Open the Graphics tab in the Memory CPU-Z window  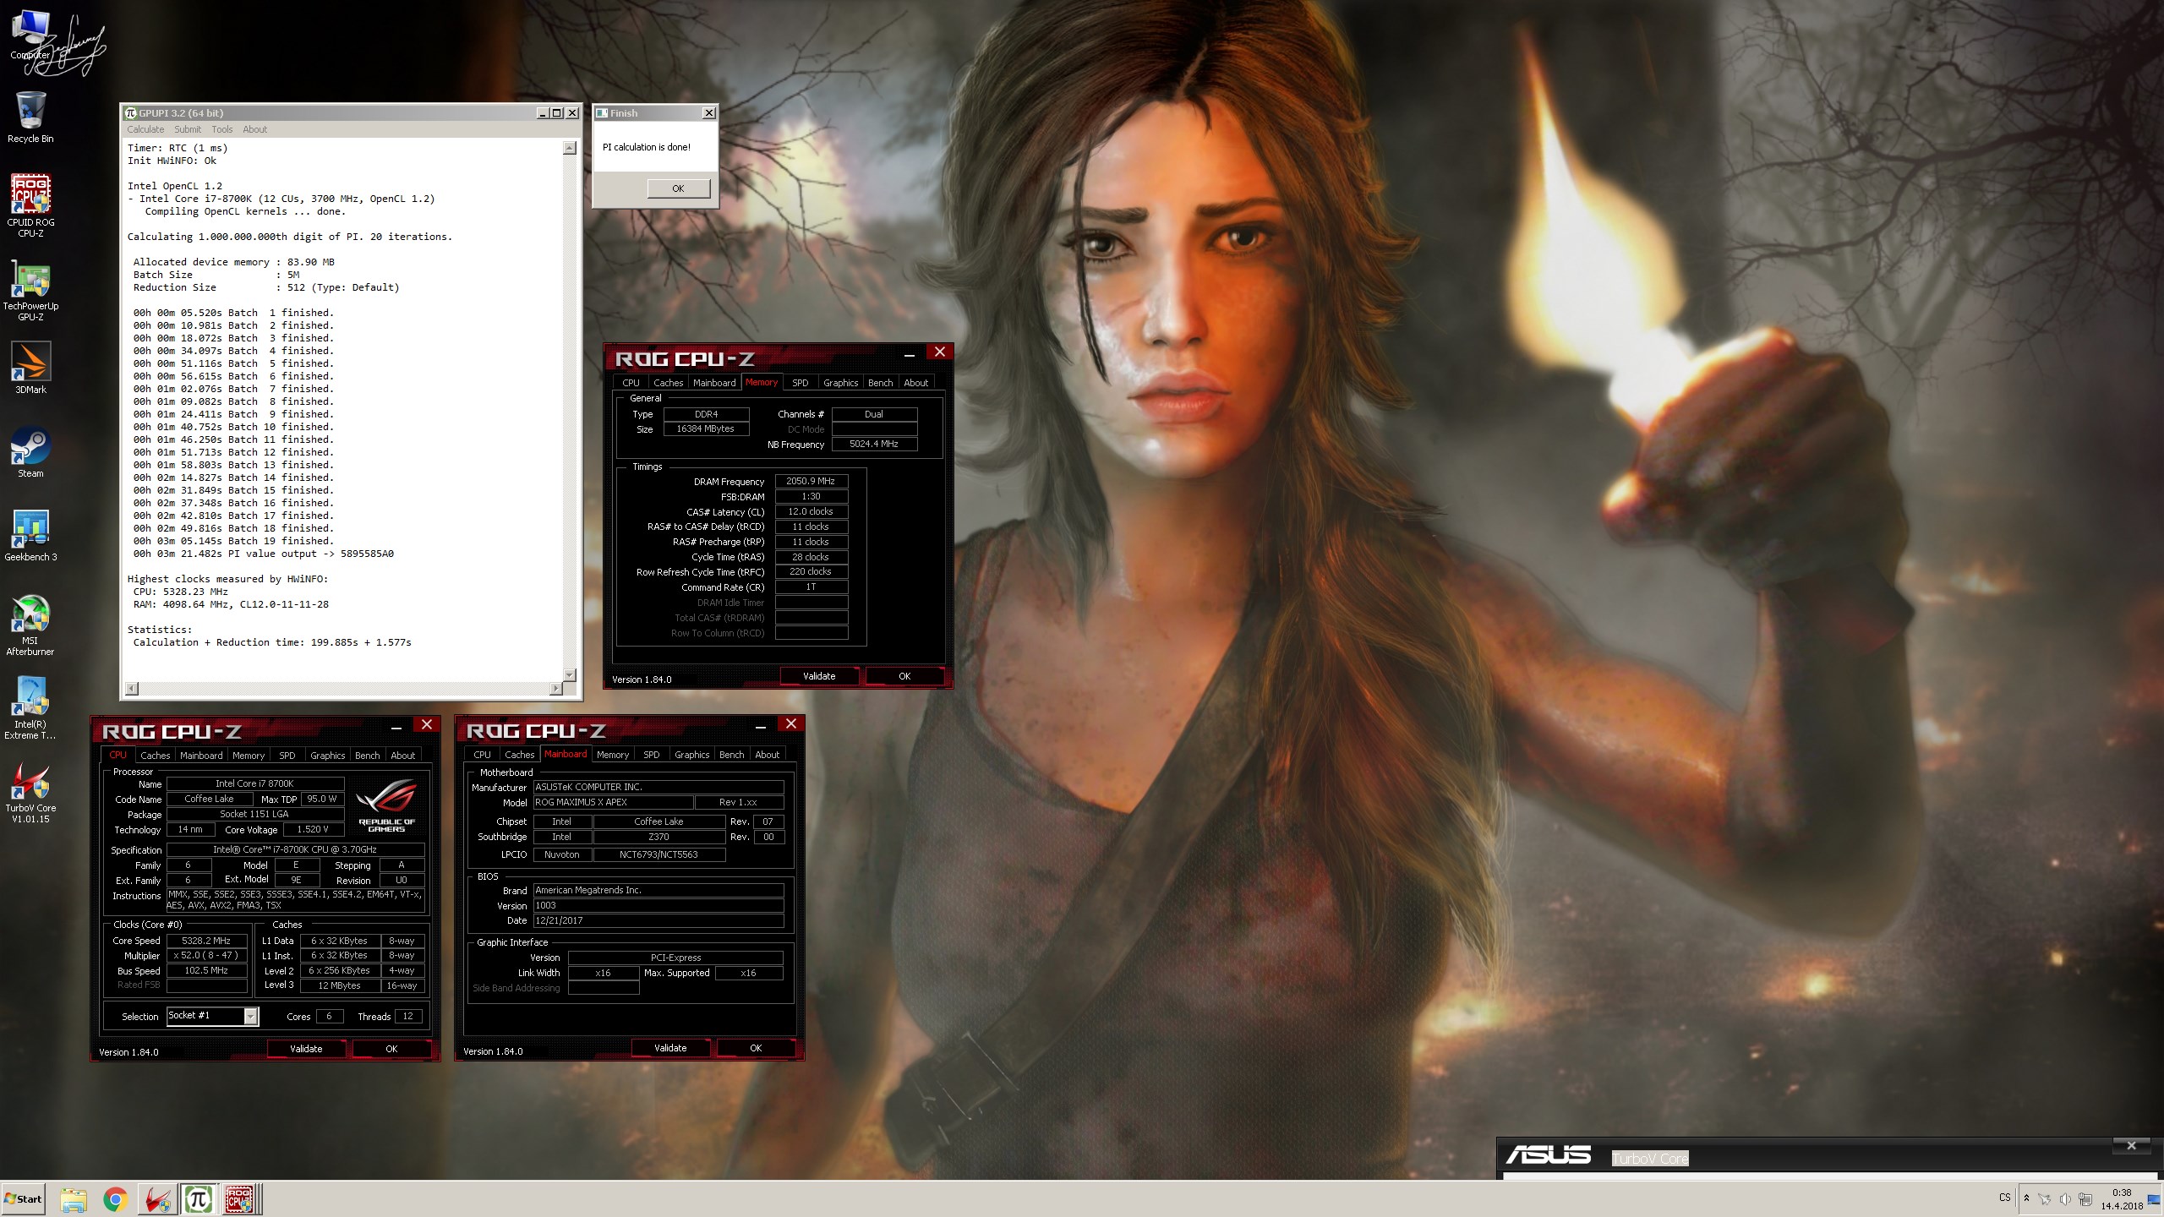pyautogui.click(x=840, y=383)
